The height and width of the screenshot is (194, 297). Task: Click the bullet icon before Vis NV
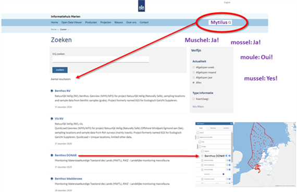[x=52, y=119]
